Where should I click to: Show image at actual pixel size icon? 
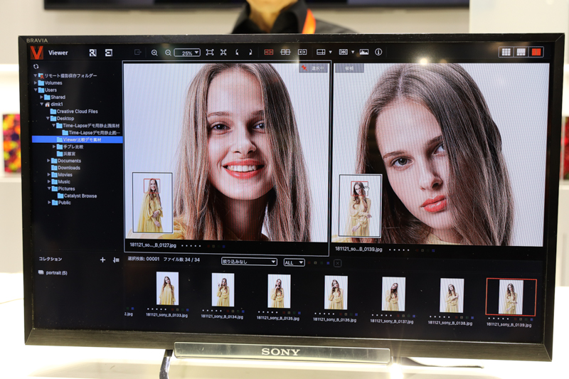tap(223, 52)
